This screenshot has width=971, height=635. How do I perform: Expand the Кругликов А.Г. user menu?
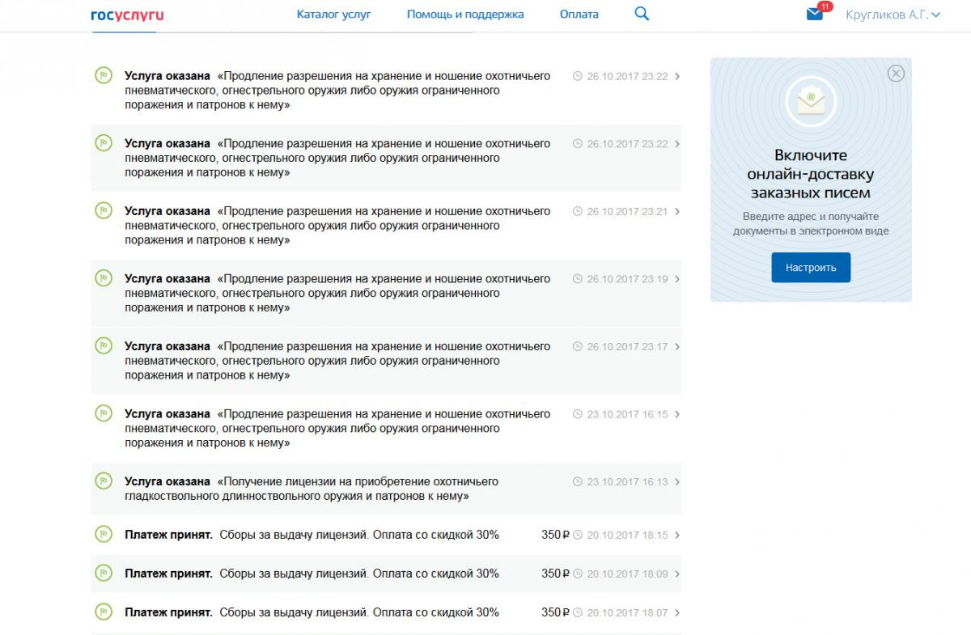pos(893,15)
